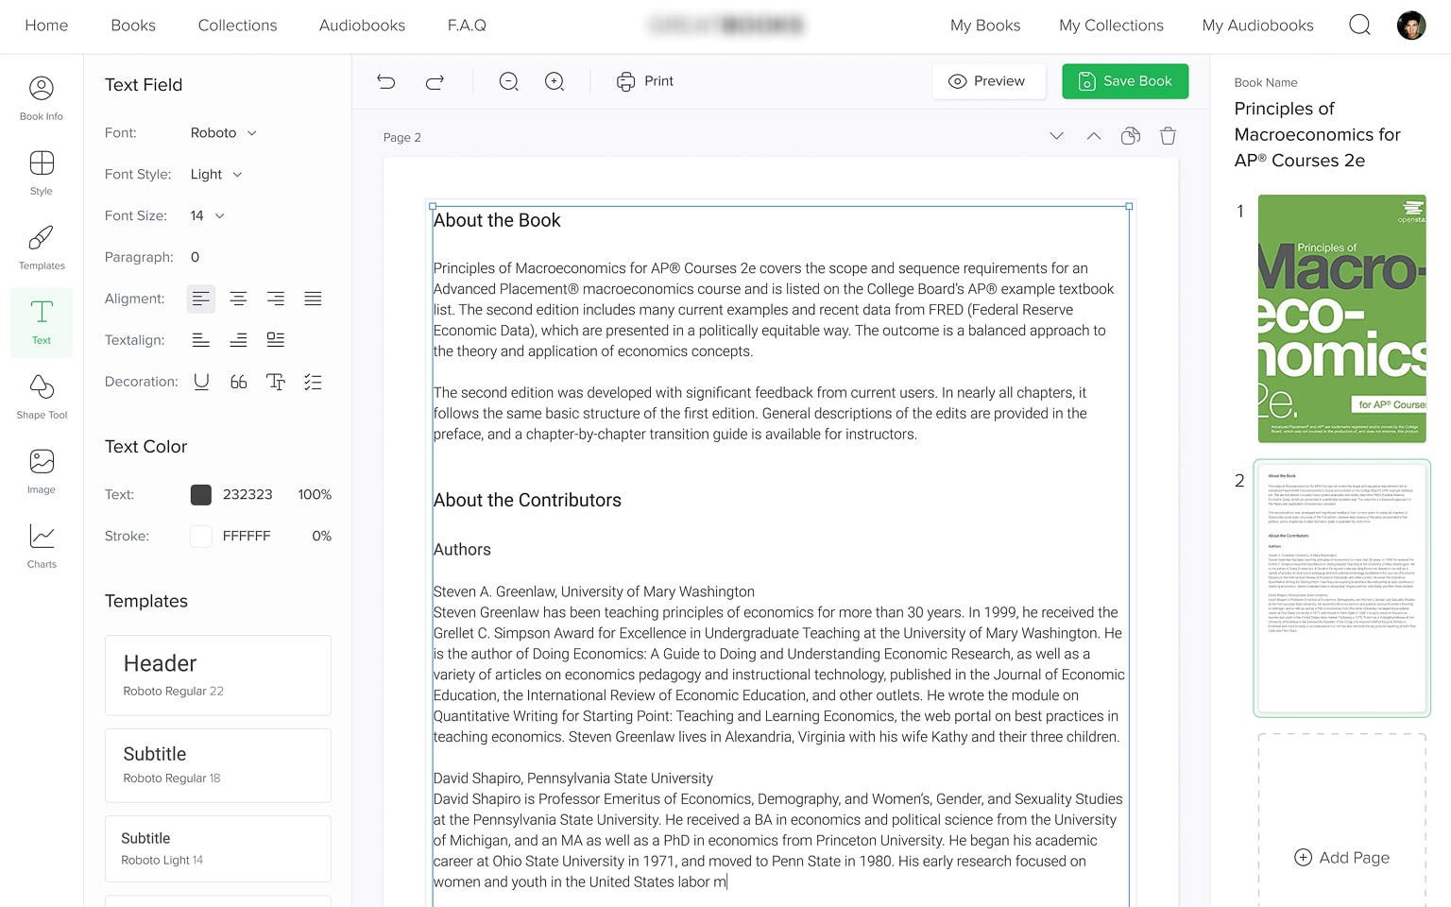Screen dimensions: 1451x907
Task: Open the Stroke color swatch
Action: pos(201,536)
